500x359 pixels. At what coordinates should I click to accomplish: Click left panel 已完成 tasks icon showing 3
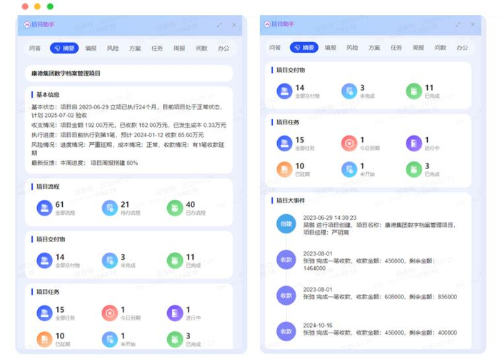tap(175, 339)
